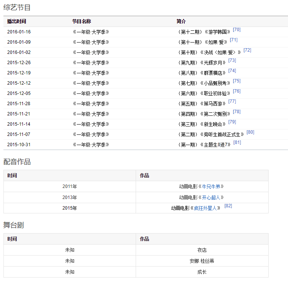Open reference link [70] beside 游学韩国

coord(236,30)
